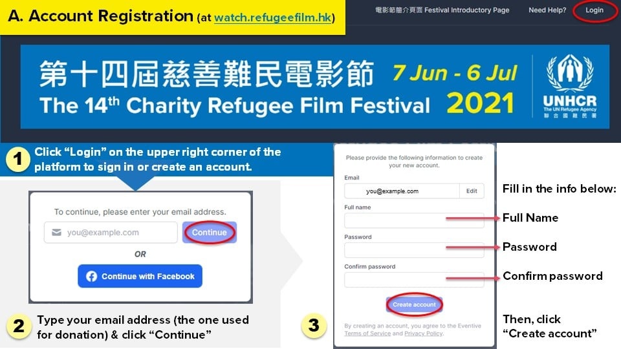Open the Privacy Policy link
Viewport: 621px width, 349px height.
[x=424, y=333]
